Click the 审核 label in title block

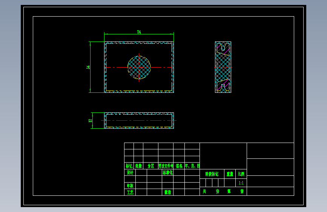click(x=130, y=186)
